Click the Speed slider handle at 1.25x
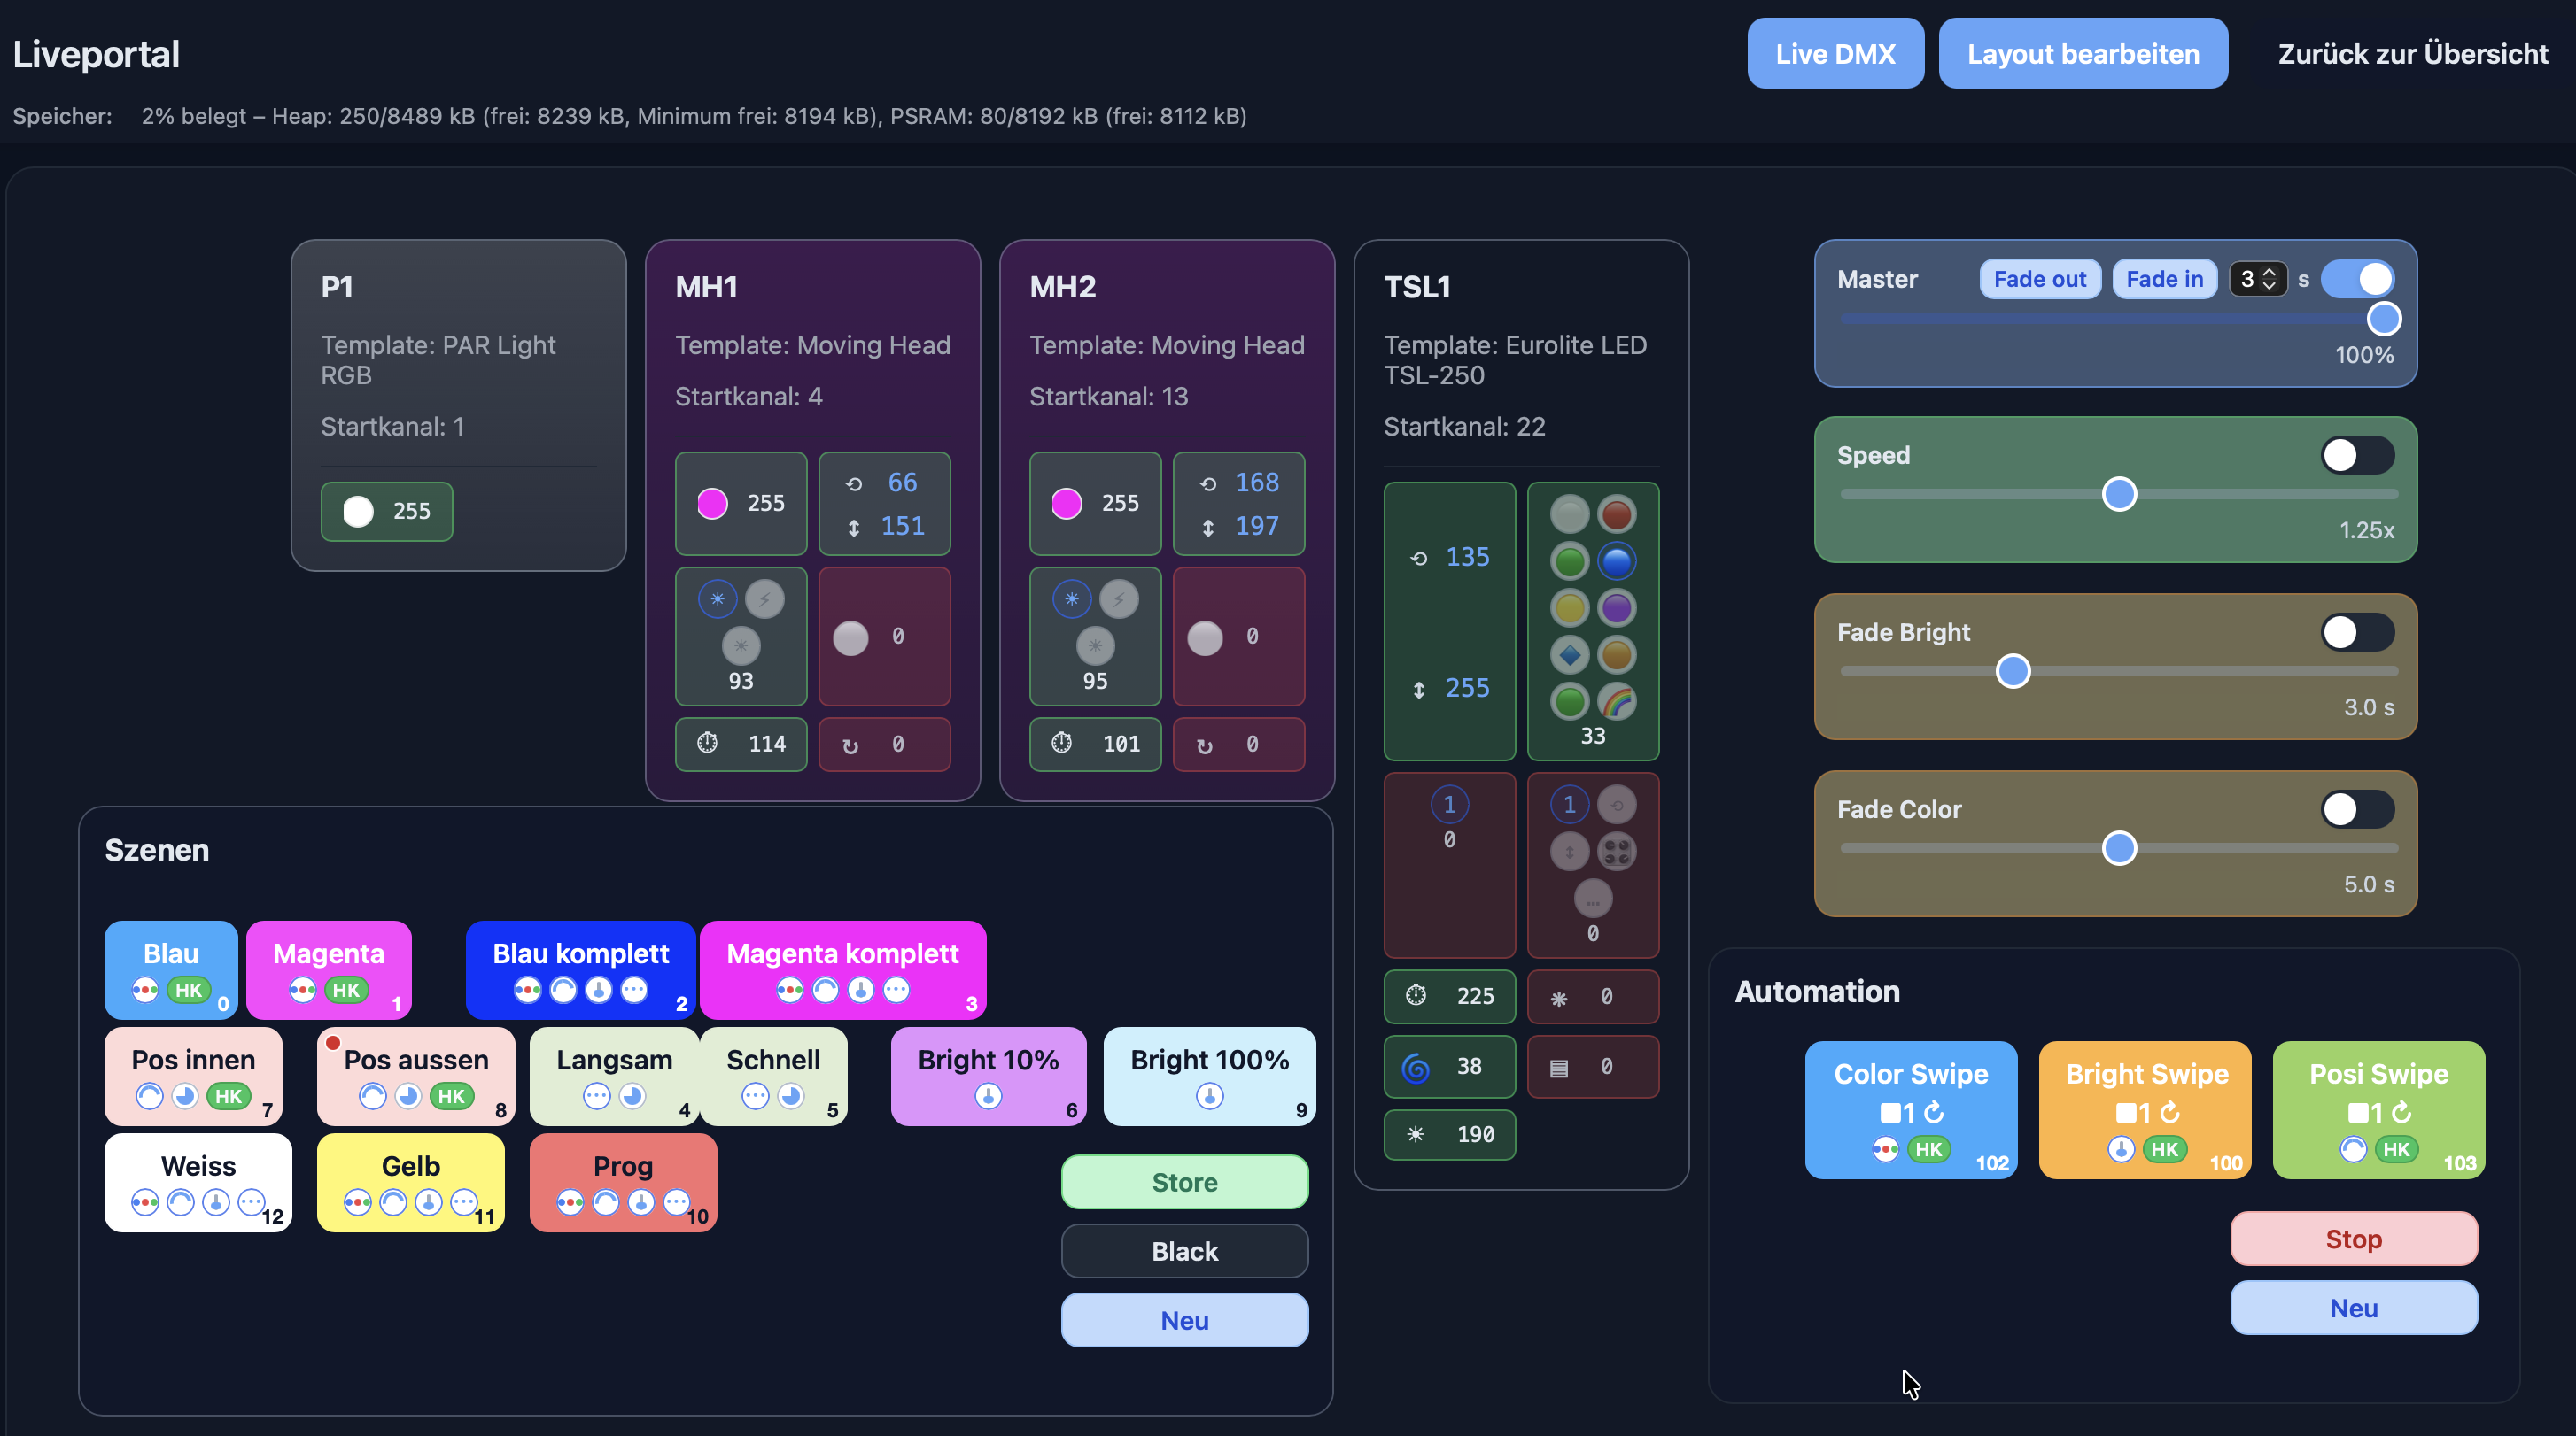 (x=2119, y=494)
